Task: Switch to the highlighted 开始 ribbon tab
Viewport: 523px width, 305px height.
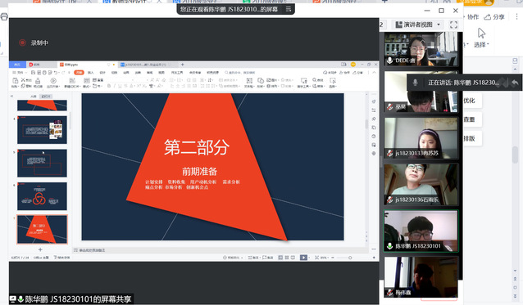Action: coord(79,73)
